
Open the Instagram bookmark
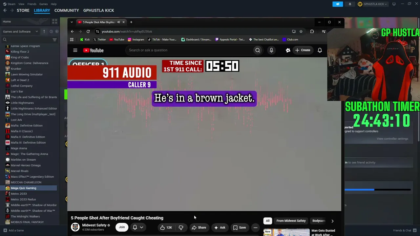136,40
